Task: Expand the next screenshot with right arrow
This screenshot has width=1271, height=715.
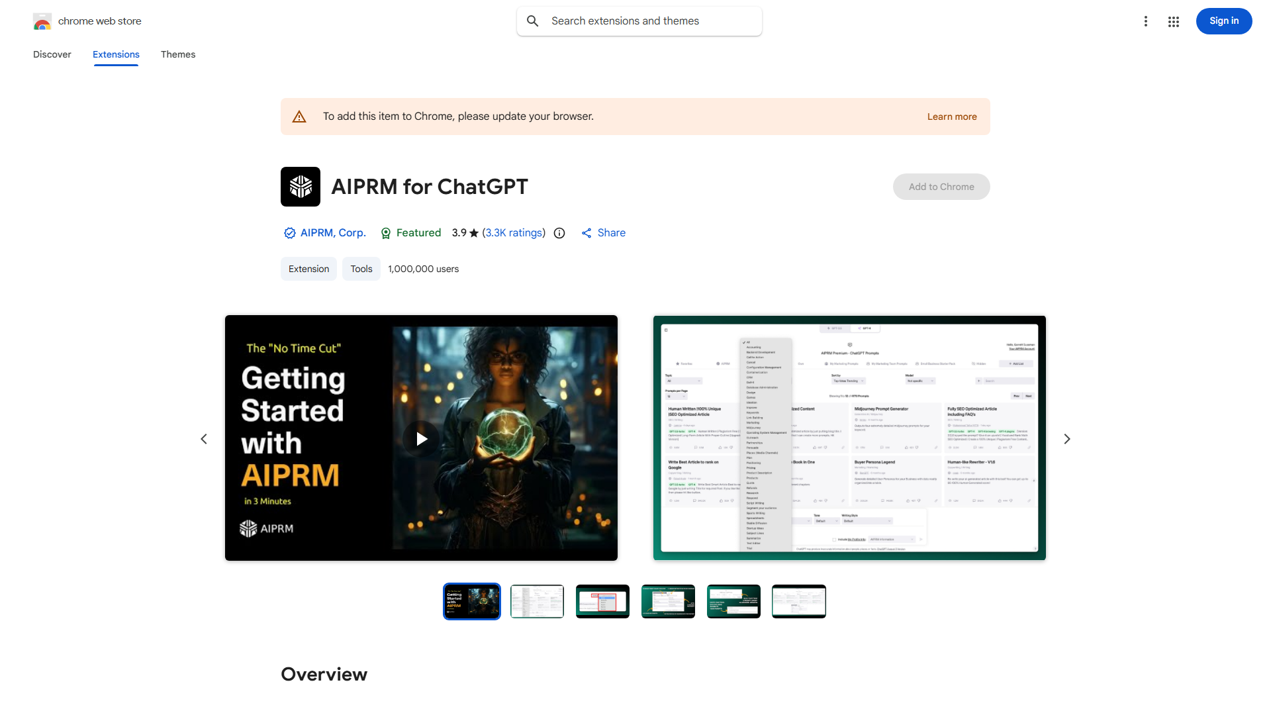Action: (x=1066, y=438)
